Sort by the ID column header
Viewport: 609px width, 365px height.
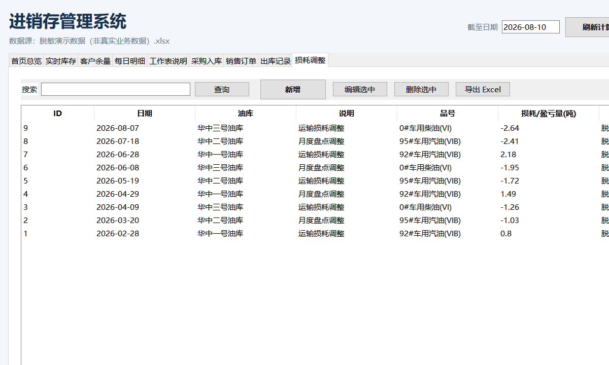pos(58,114)
